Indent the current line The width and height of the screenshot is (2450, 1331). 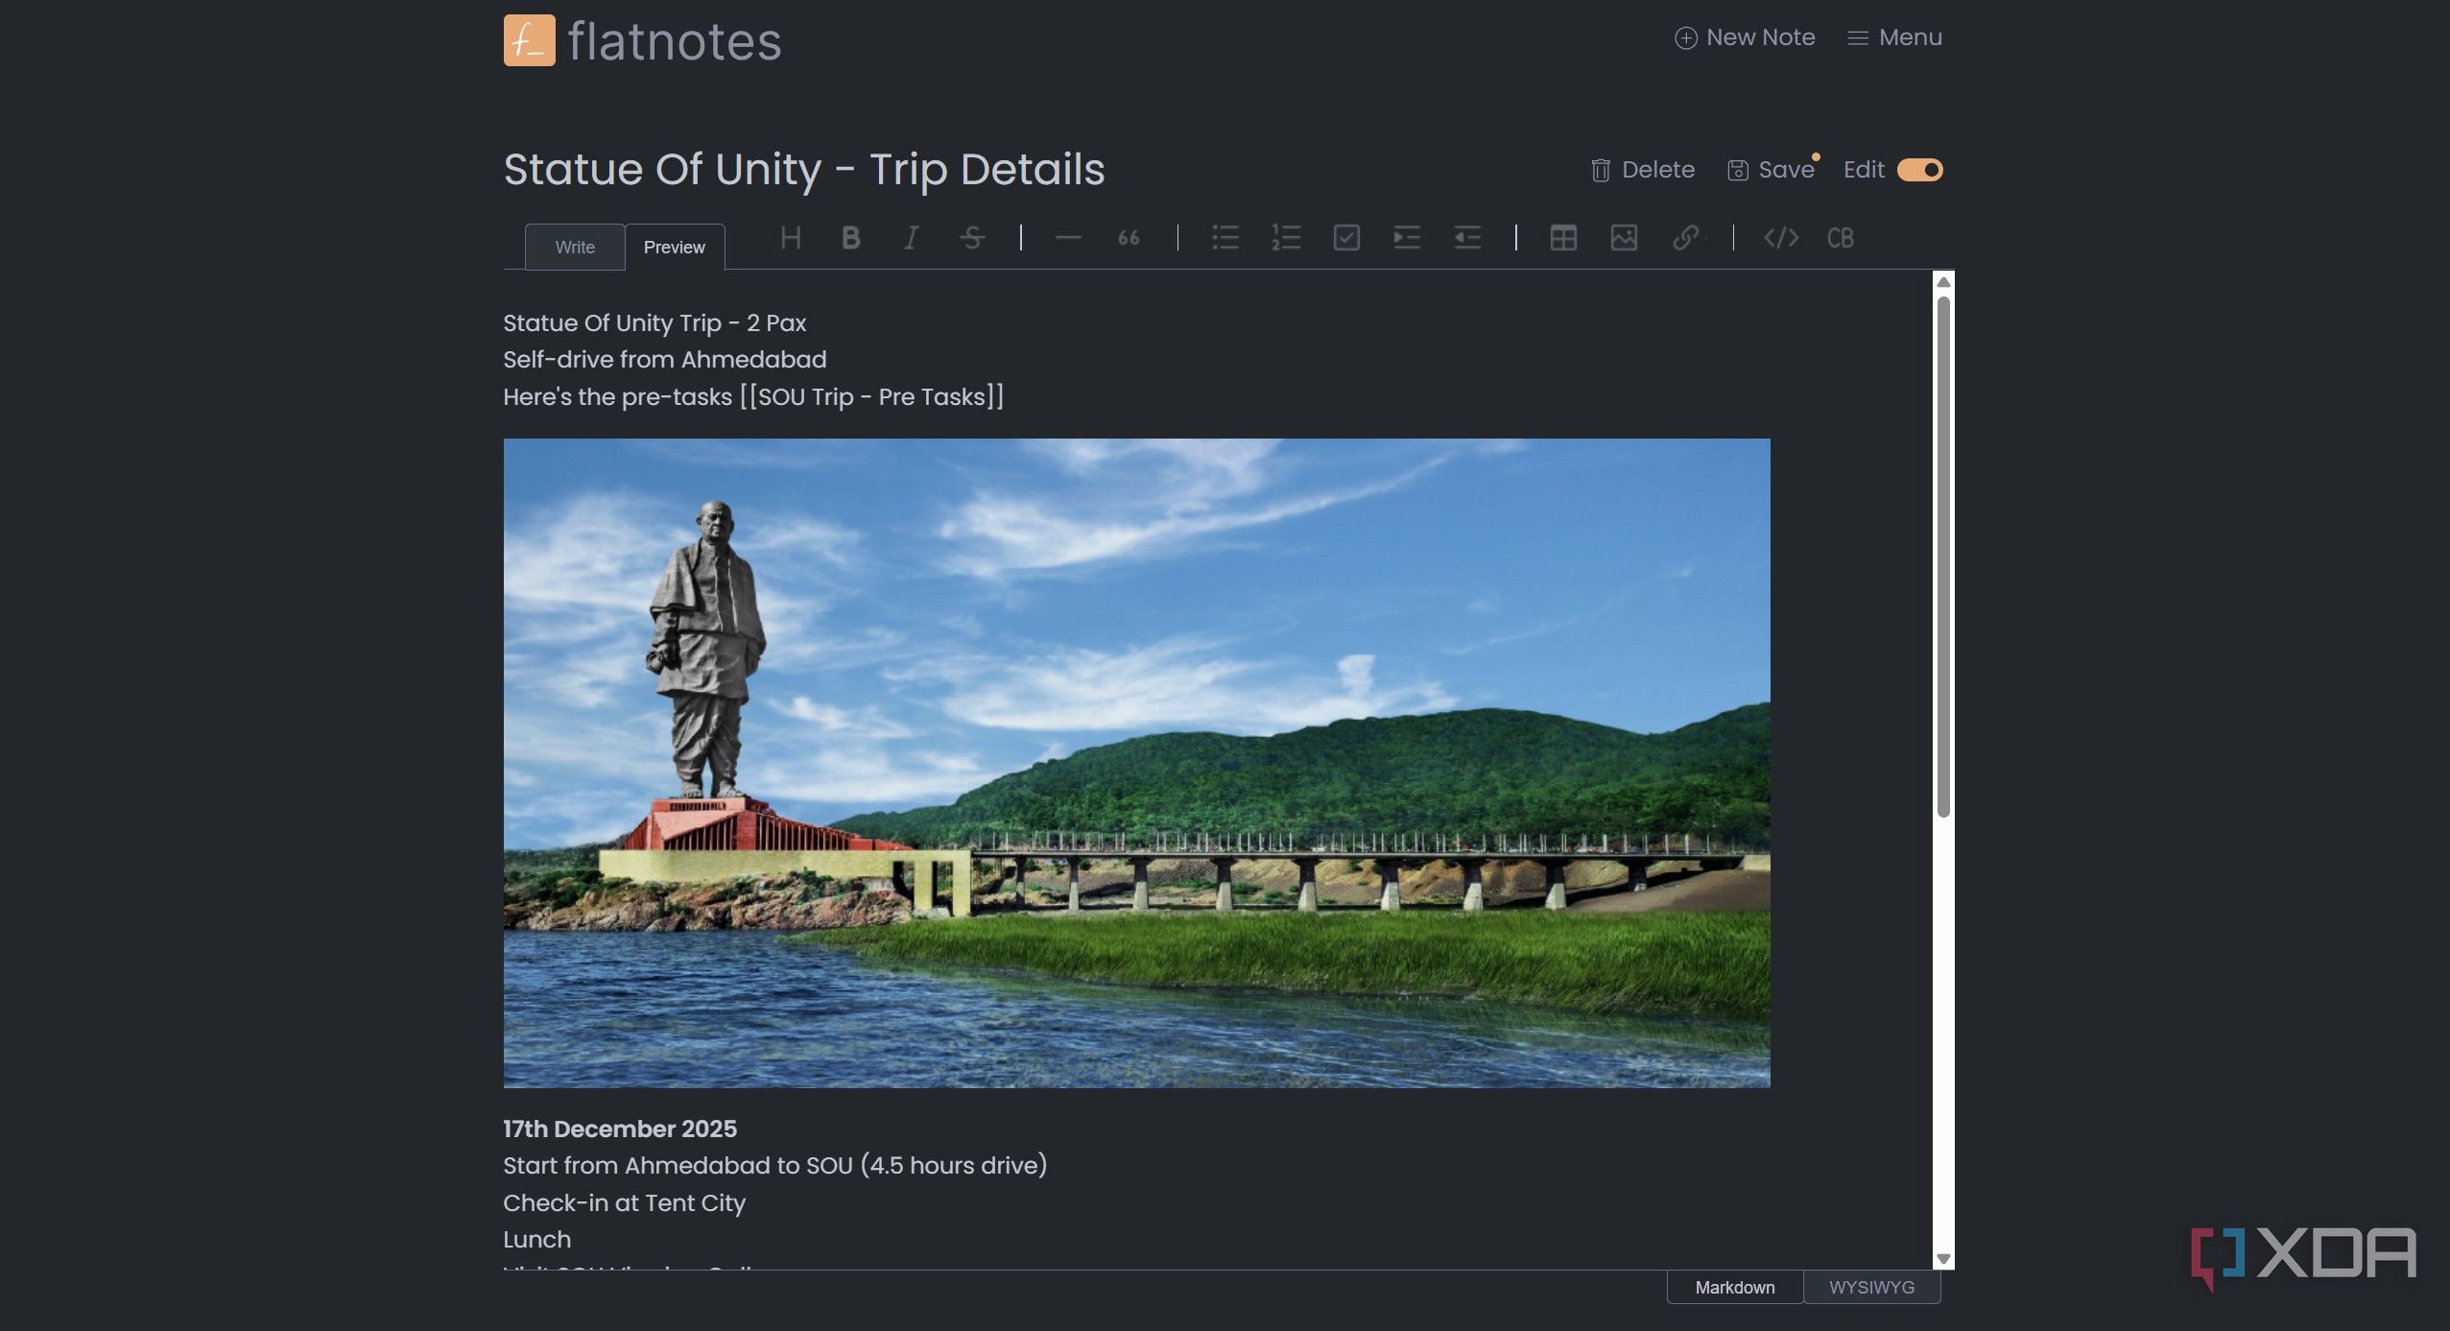[x=1406, y=238]
